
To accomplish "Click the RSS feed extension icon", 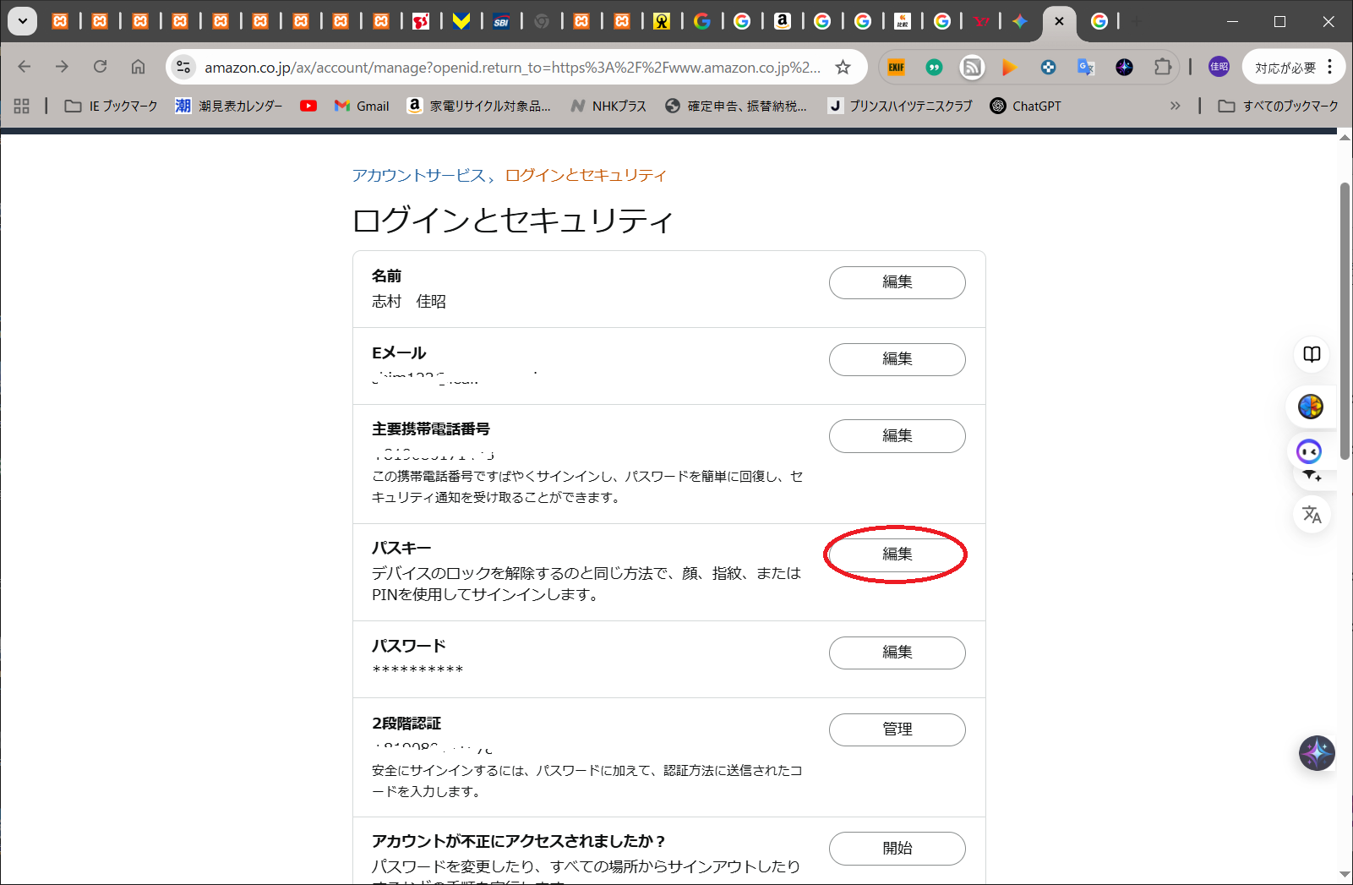I will click(x=972, y=68).
